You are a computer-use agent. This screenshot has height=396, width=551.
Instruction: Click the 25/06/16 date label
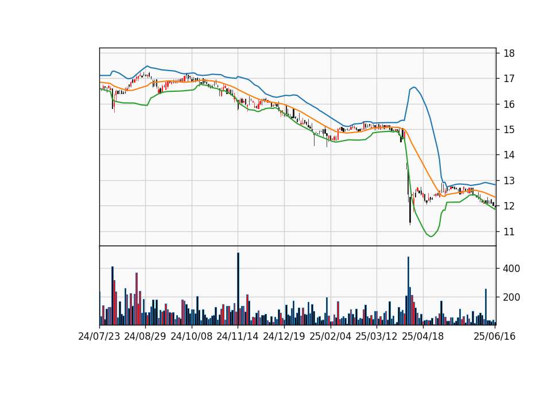pyautogui.click(x=495, y=336)
